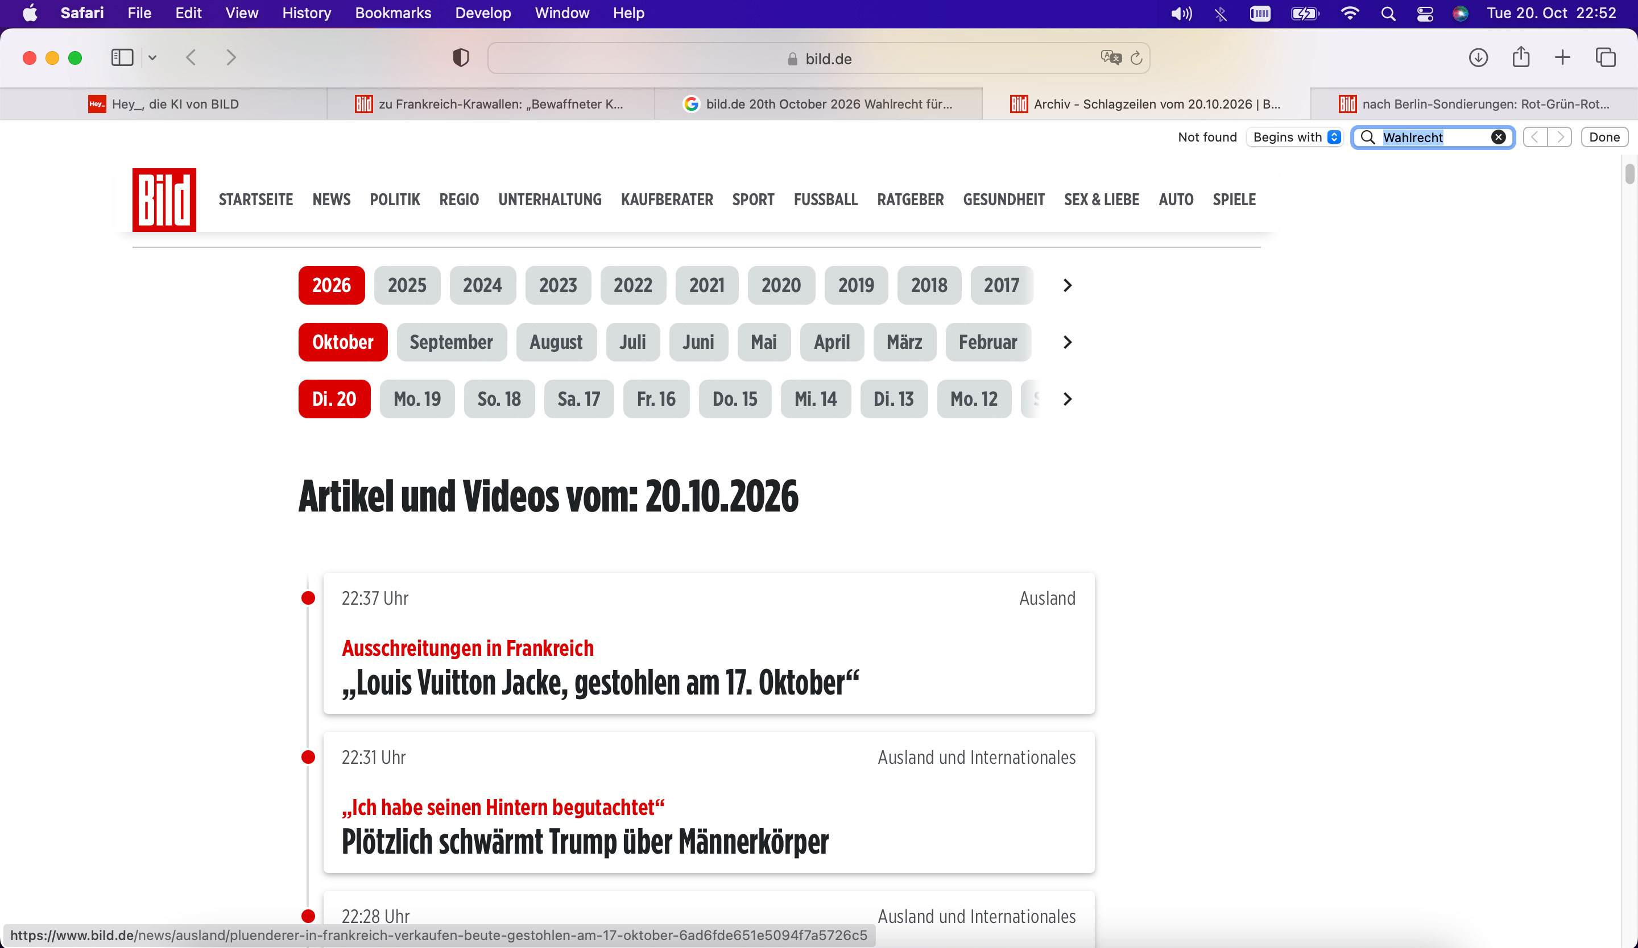Select the 2025 year filter
This screenshot has width=1638, height=948.
click(407, 285)
